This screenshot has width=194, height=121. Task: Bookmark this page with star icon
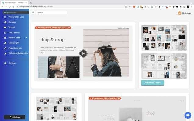pyautogui.click(x=130, y=7)
